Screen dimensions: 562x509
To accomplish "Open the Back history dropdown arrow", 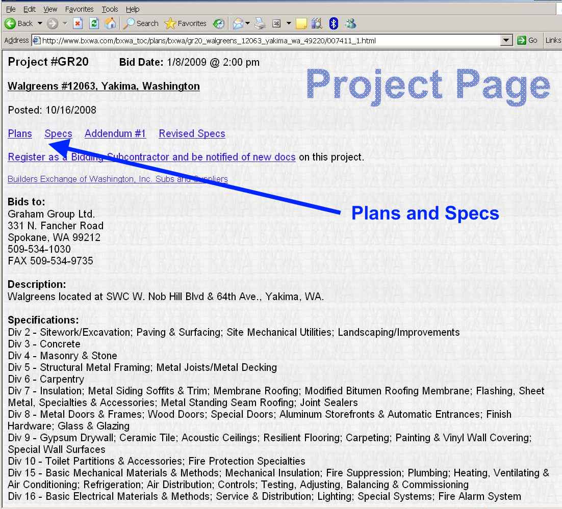I will coord(40,23).
